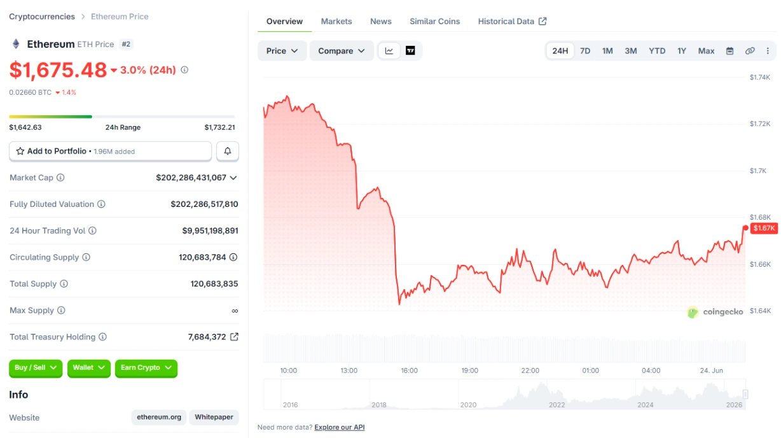Select the YTD time range

657,51
